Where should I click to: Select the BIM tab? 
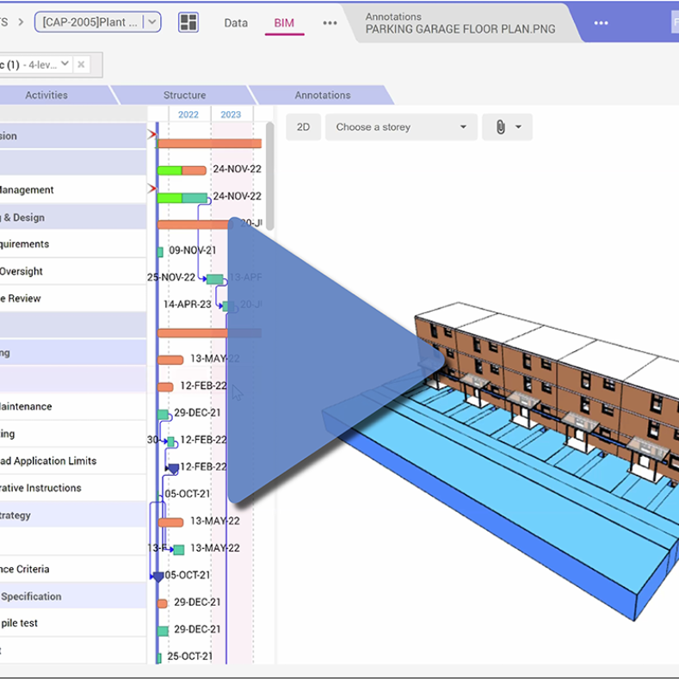click(x=284, y=23)
